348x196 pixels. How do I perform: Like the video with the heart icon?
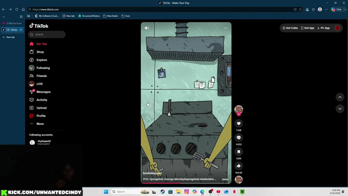click(239, 124)
